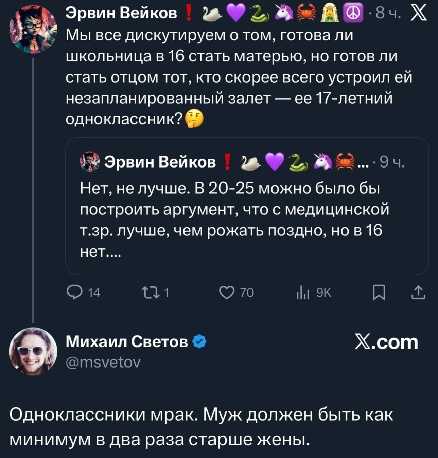The image size is (438, 458).
Task: Click the X logo at top right
Action: 419,14
